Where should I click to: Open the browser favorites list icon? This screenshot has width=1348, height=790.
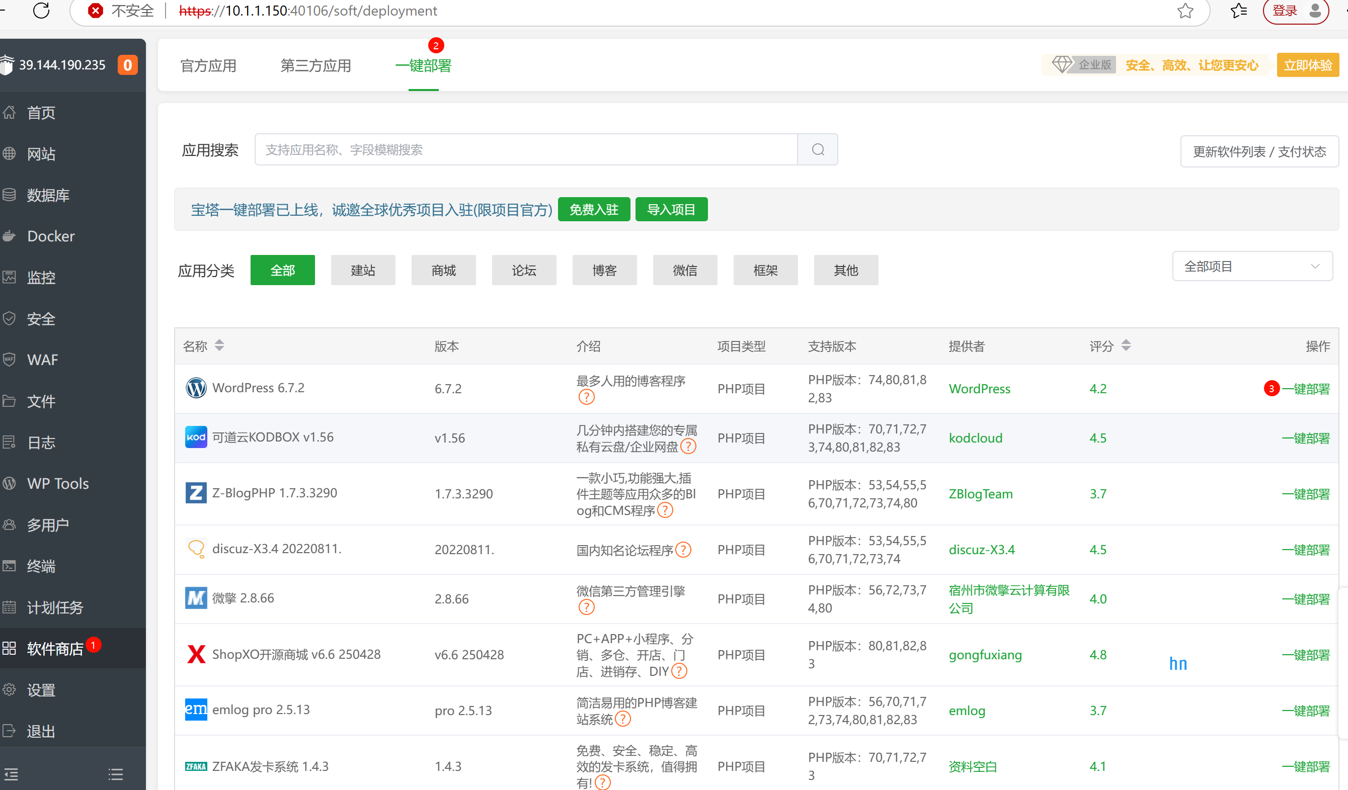[x=1238, y=11]
